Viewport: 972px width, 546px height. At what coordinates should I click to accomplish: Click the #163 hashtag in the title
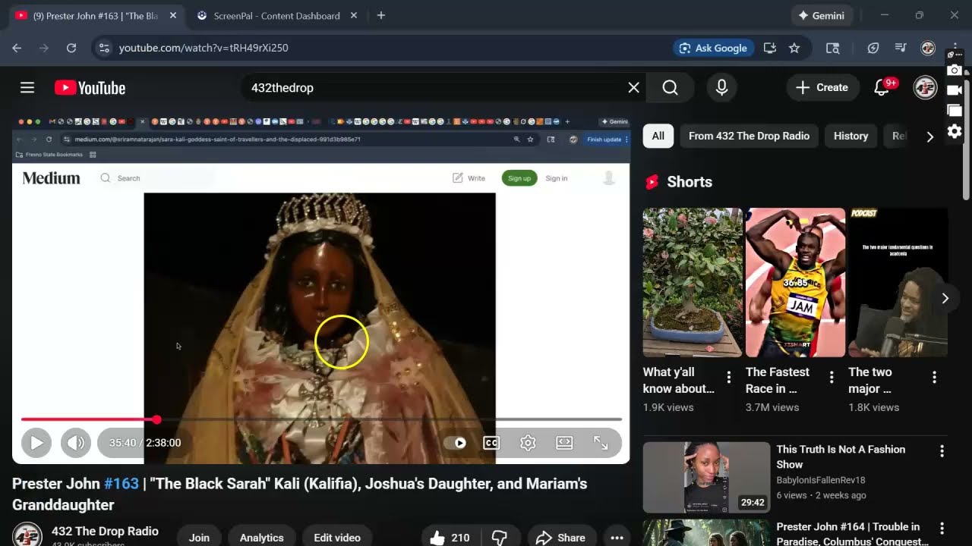click(121, 484)
